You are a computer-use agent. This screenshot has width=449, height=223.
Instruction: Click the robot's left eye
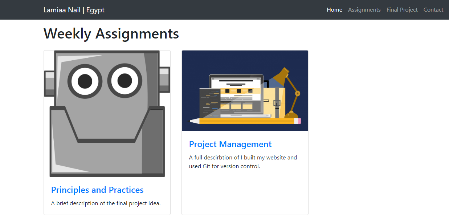point(85,81)
